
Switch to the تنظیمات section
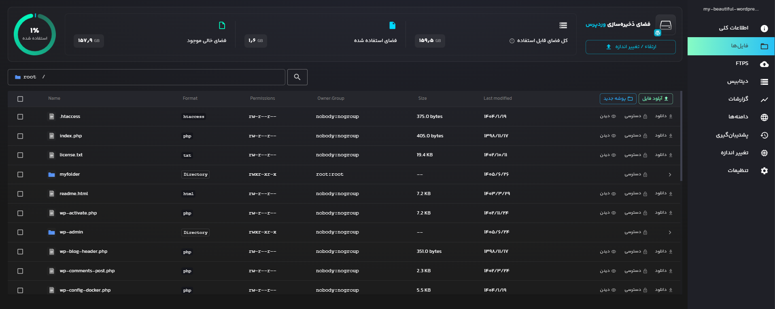[731, 170]
